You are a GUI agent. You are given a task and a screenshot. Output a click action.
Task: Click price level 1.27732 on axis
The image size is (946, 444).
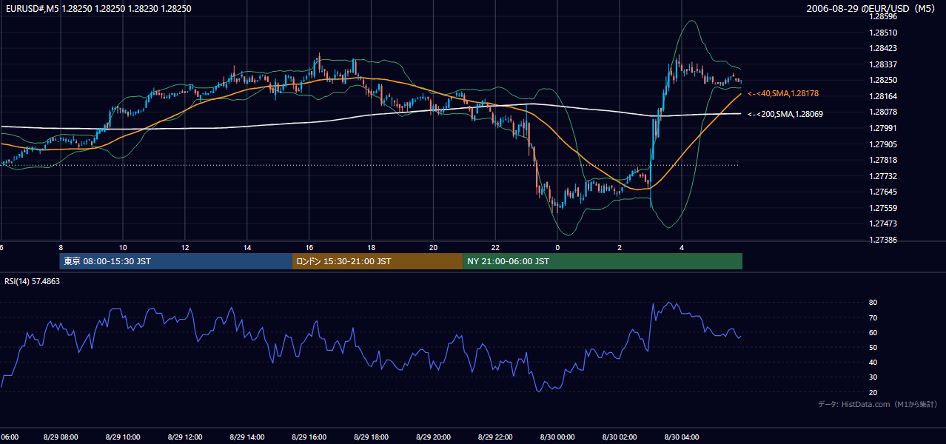coord(883,176)
